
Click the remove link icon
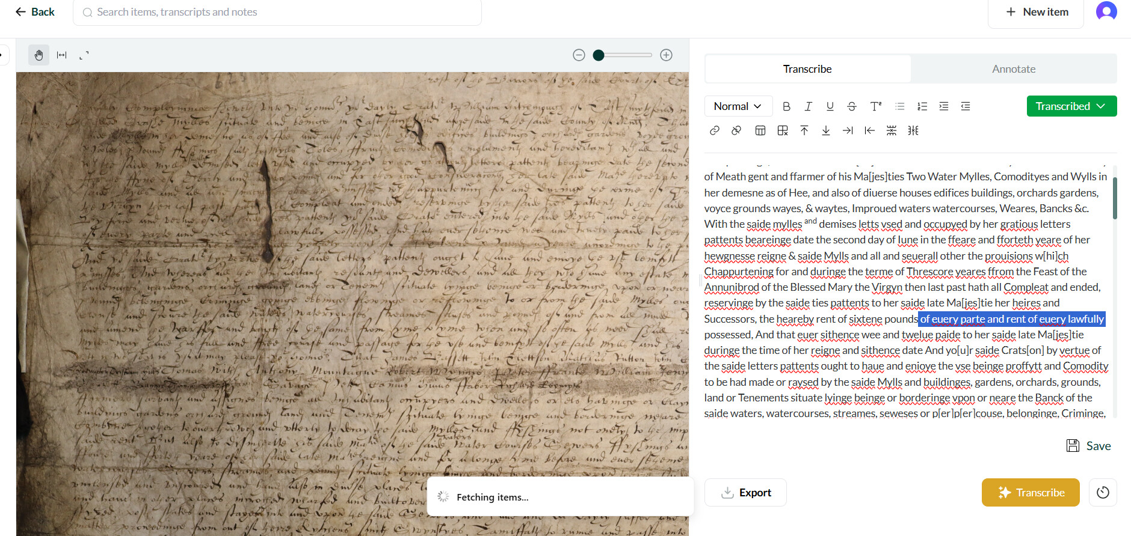pyautogui.click(x=736, y=130)
